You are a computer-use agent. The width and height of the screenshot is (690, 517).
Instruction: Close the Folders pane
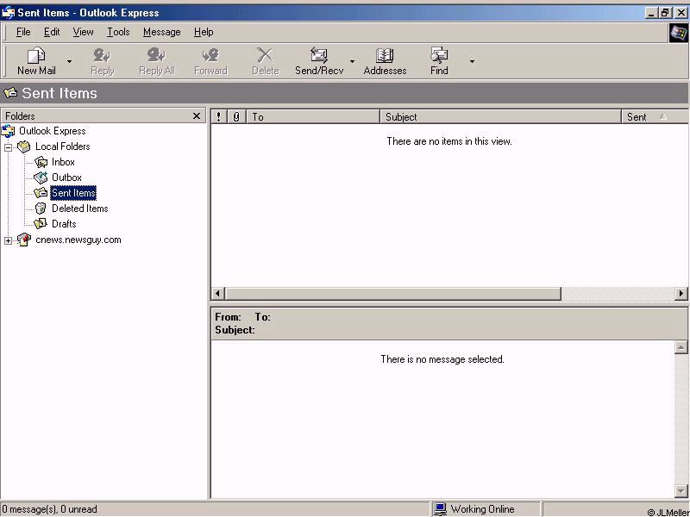(x=197, y=116)
